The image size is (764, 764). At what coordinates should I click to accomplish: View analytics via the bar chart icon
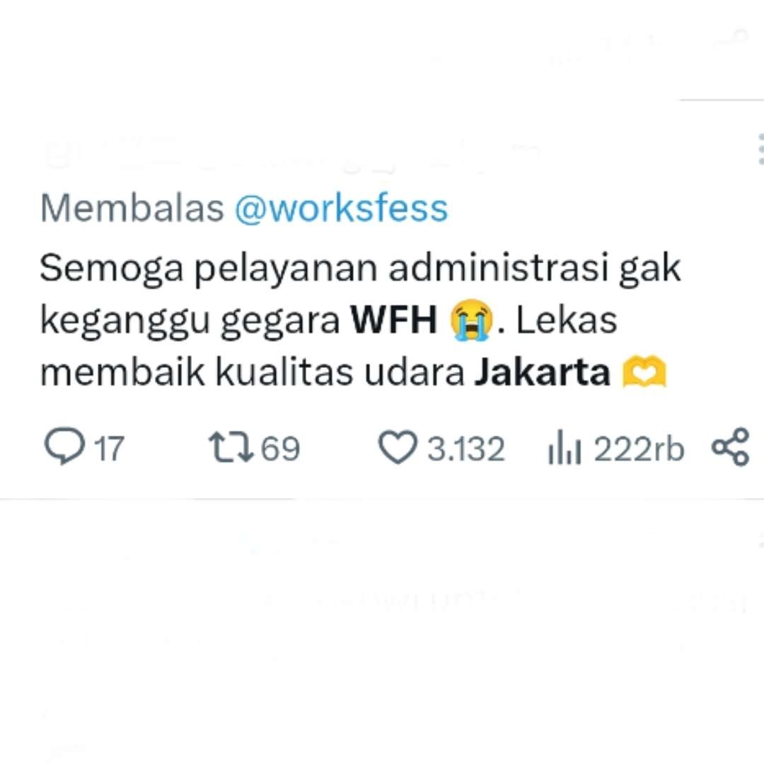point(565,447)
